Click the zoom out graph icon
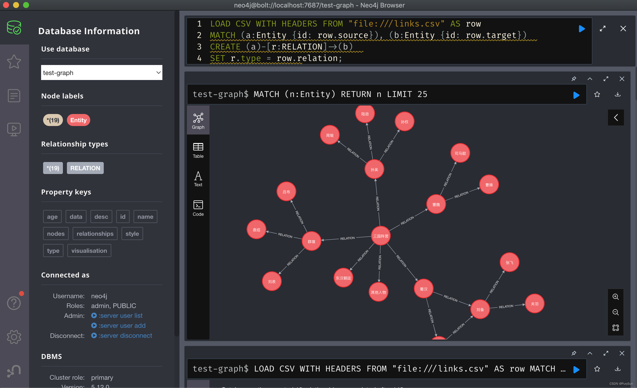Screen dimensions: 637x388 point(615,312)
